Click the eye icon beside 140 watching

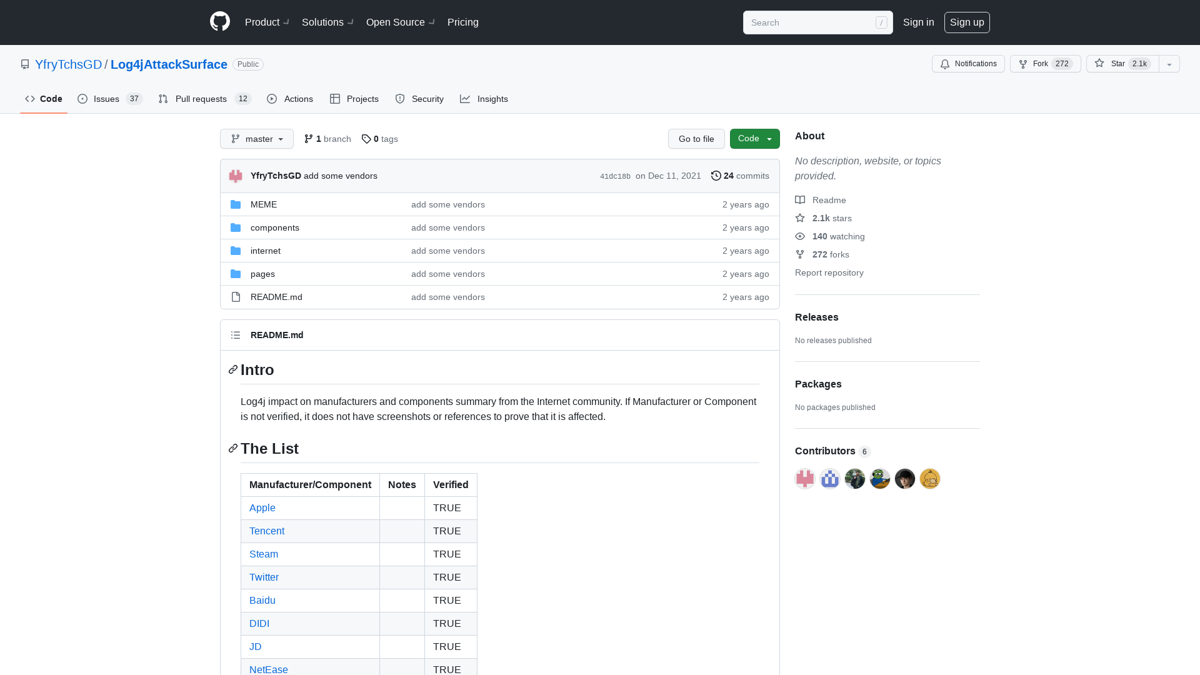point(800,236)
